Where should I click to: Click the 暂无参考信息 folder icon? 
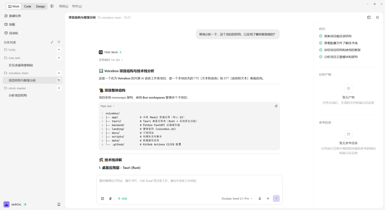tap(348, 134)
